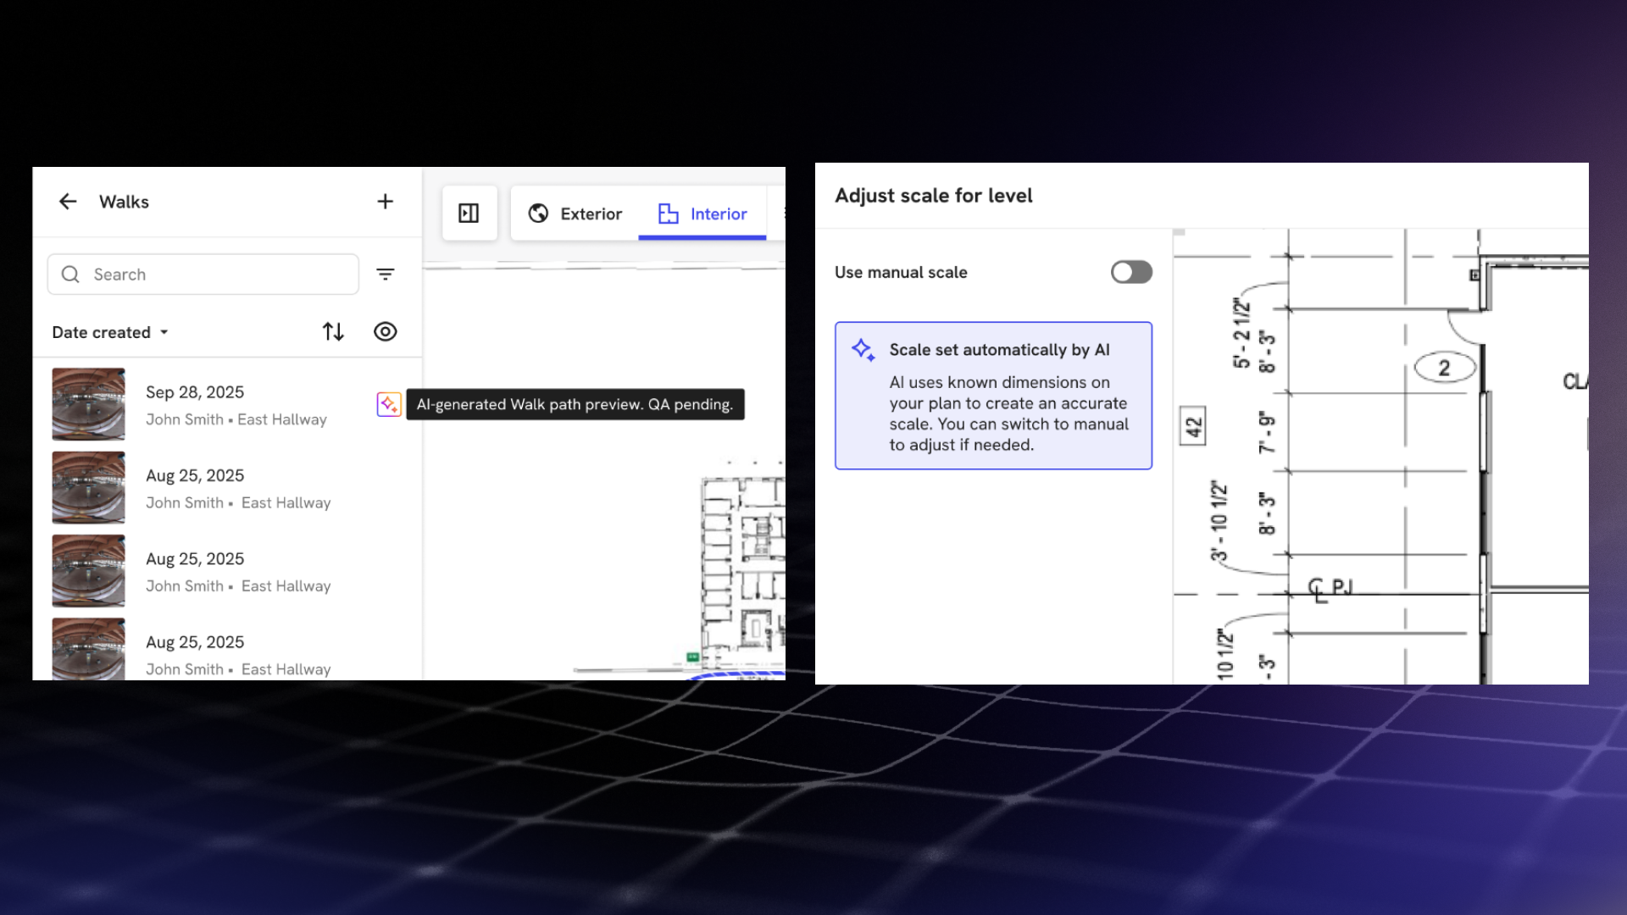Expand the Date created sort dropdown
This screenshot has height=915, width=1627.
102,332
